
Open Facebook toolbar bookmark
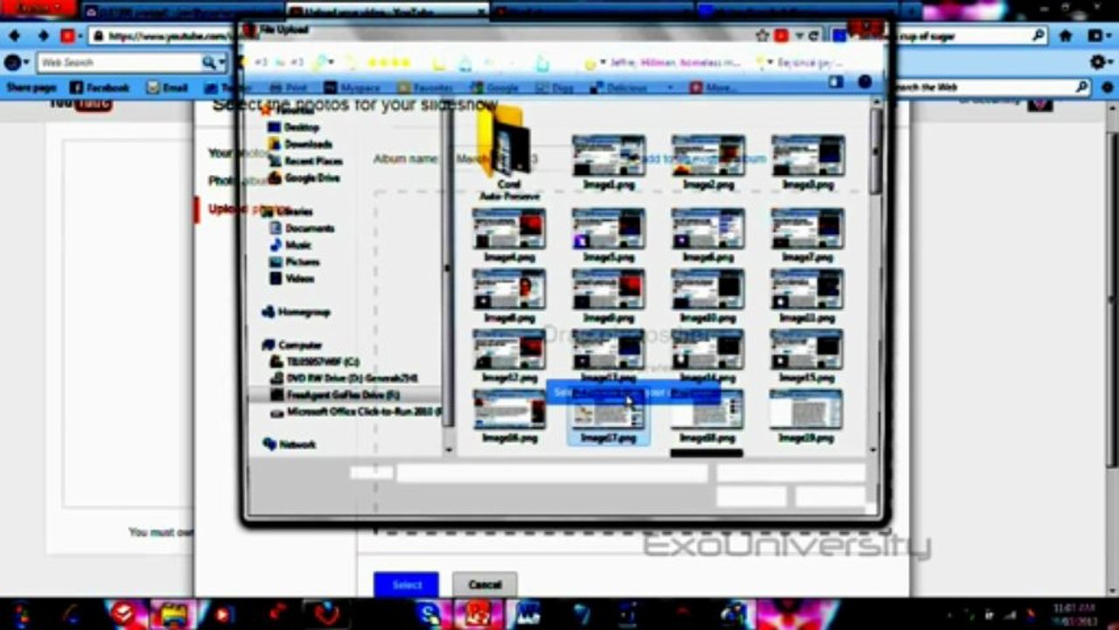click(99, 87)
